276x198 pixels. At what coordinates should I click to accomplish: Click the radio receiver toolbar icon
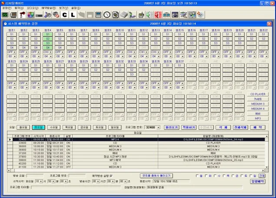(x=141, y=15)
